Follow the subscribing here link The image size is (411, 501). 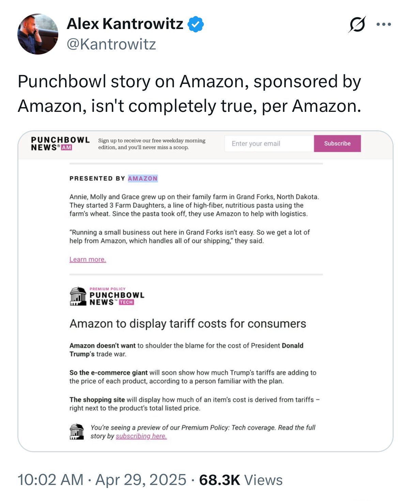[141, 436]
